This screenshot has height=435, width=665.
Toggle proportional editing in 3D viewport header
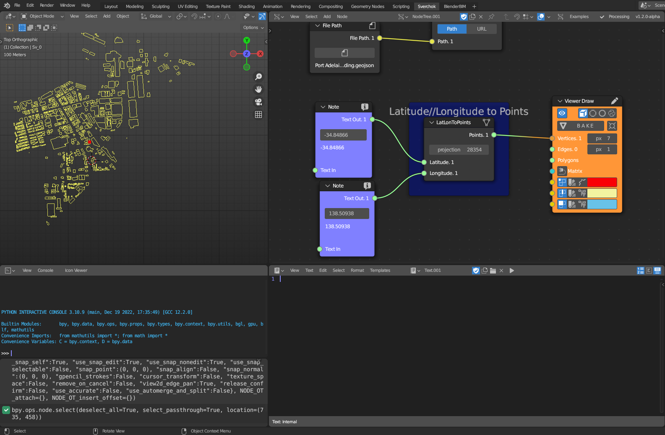pos(218,16)
